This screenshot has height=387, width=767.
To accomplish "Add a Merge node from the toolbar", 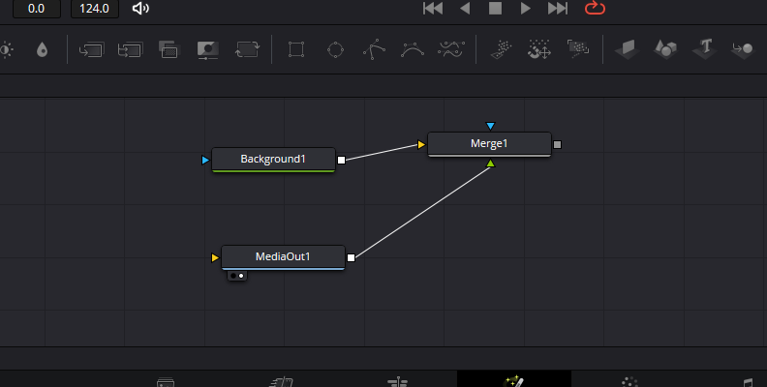I will click(169, 48).
